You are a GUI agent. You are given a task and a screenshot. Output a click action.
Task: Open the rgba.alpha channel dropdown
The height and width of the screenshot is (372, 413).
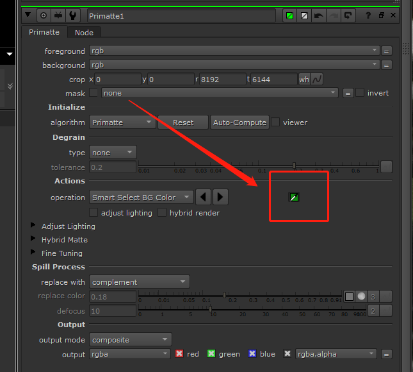[x=336, y=354]
